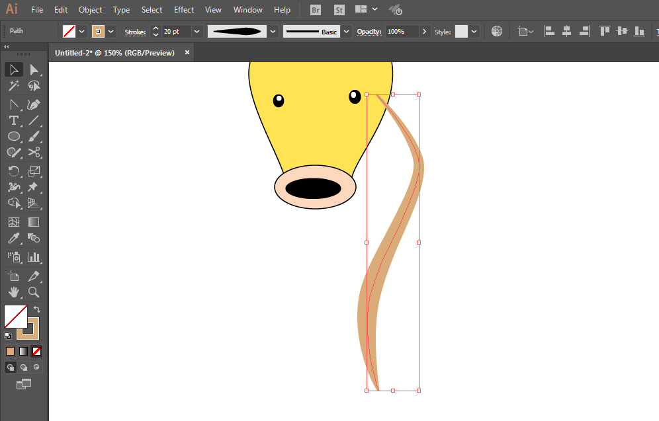Choose the Ellipse tool
This screenshot has width=659, height=421.
click(13, 136)
